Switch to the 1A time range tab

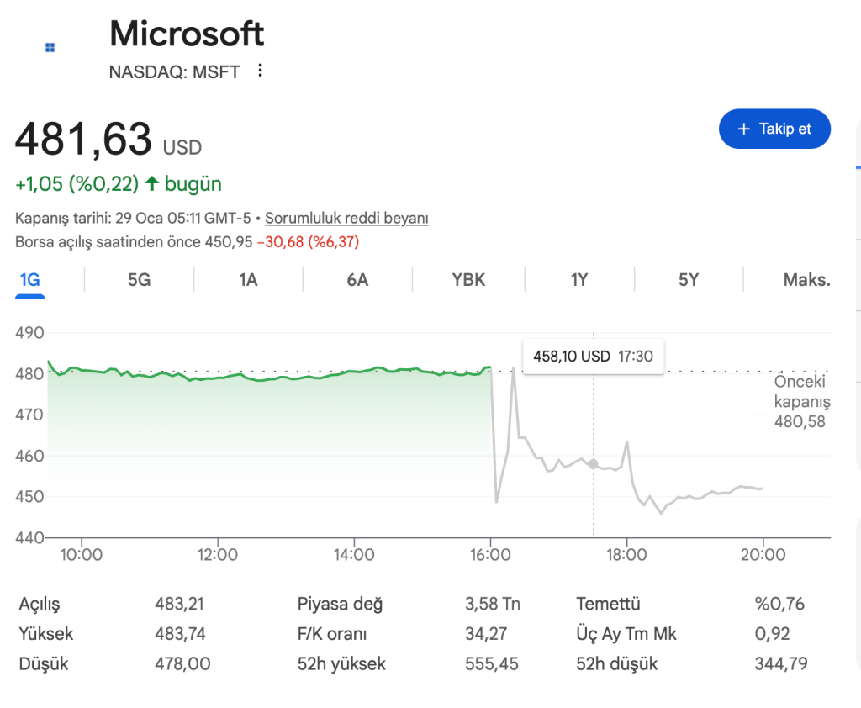pyautogui.click(x=248, y=280)
